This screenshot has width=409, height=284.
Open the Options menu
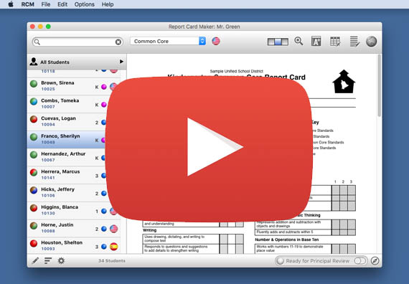coord(84,4)
